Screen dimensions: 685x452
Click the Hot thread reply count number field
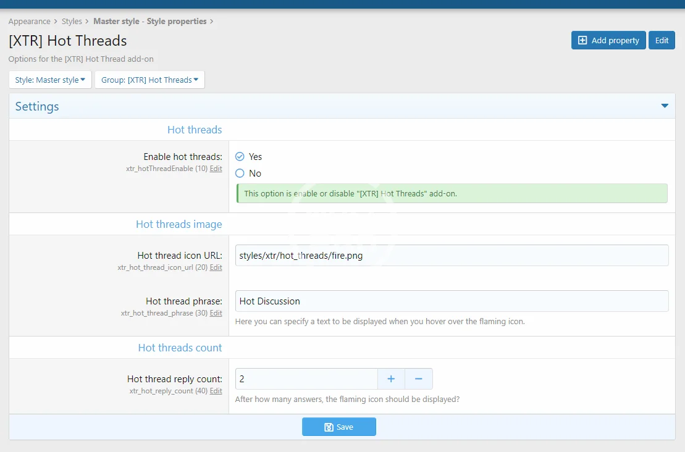[306, 379]
